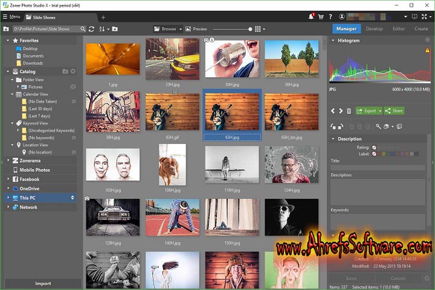This screenshot has height=290, width=435.
Task: Switch to the Develop tab
Action: click(374, 28)
